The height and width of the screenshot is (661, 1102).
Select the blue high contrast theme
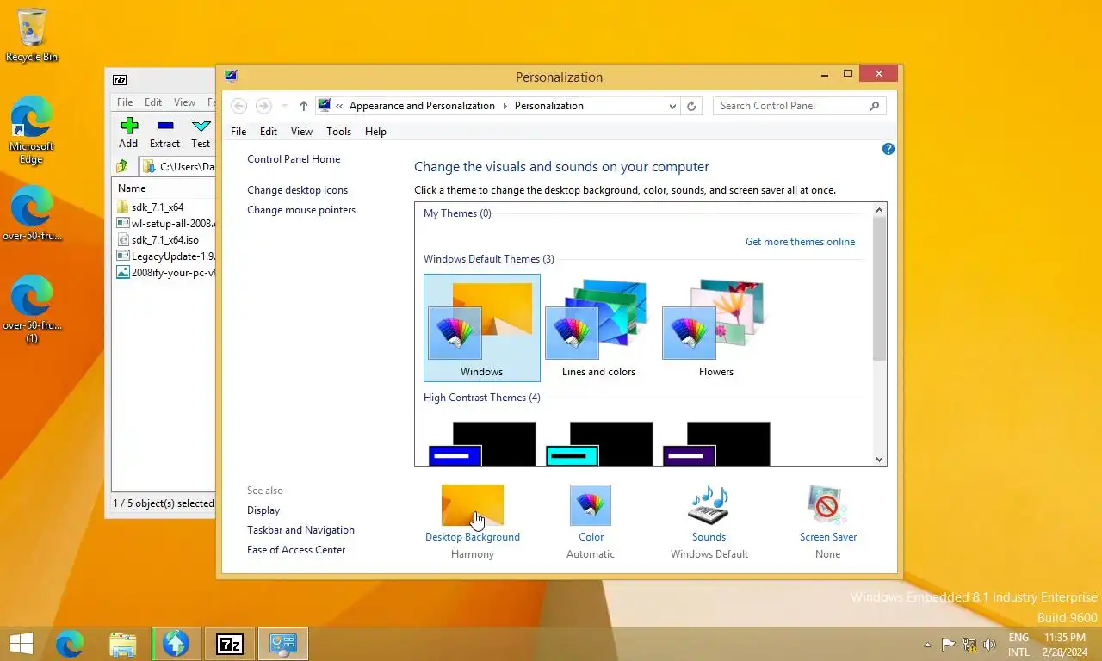(482, 444)
